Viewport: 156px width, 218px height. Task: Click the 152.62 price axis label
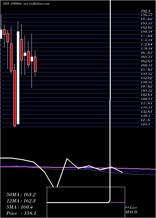click(146, 78)
